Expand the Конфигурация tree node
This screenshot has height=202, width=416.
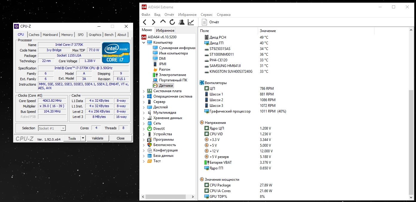(x=144, y=150)
